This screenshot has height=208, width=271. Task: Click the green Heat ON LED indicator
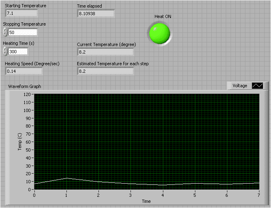tap(159, 33)
